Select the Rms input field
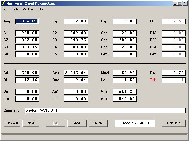 [76, 80]
